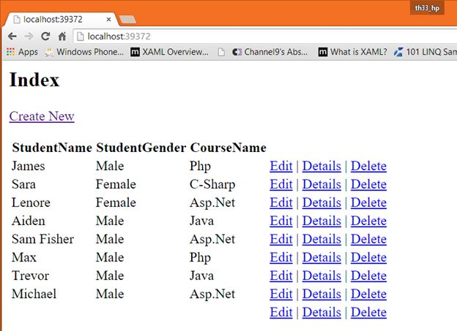Image resolution: width=457 pixels, height=331 pixels.
Task: Select the name cell Sam Fisher
Action: click(x=42, y=239)
